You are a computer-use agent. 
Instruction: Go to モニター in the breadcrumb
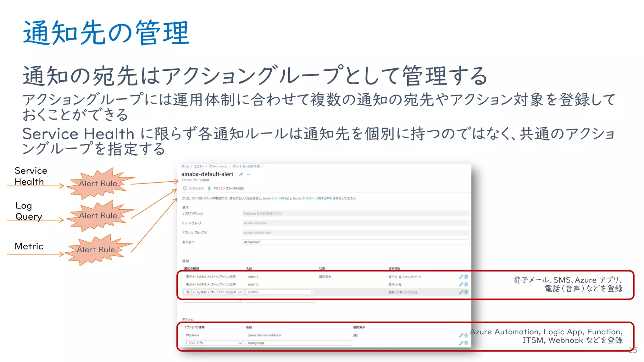click(x=199, y=166)
